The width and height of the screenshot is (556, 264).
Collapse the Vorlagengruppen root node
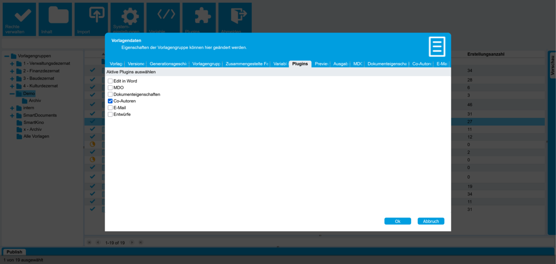(7, 56)
